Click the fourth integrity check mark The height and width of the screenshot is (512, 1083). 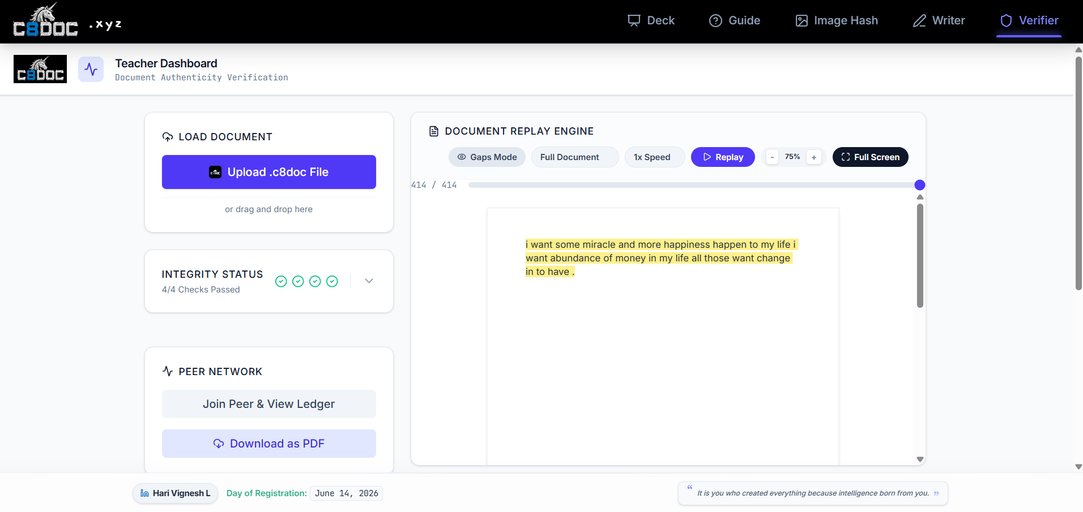click(x=332, y=281)
